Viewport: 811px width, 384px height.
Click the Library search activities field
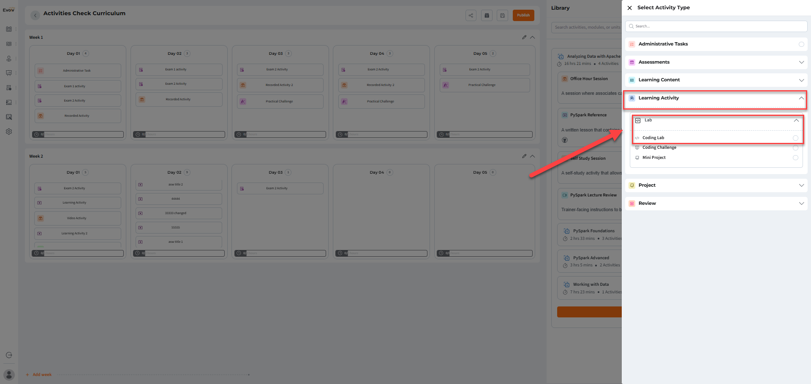tap(587, 27)
